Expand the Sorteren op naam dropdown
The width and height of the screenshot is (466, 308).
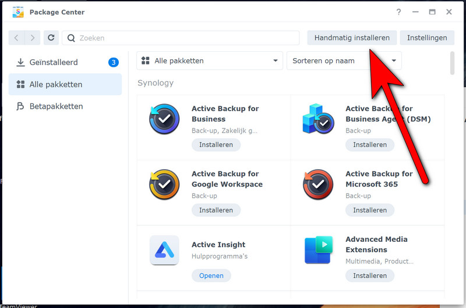[344, 61]
